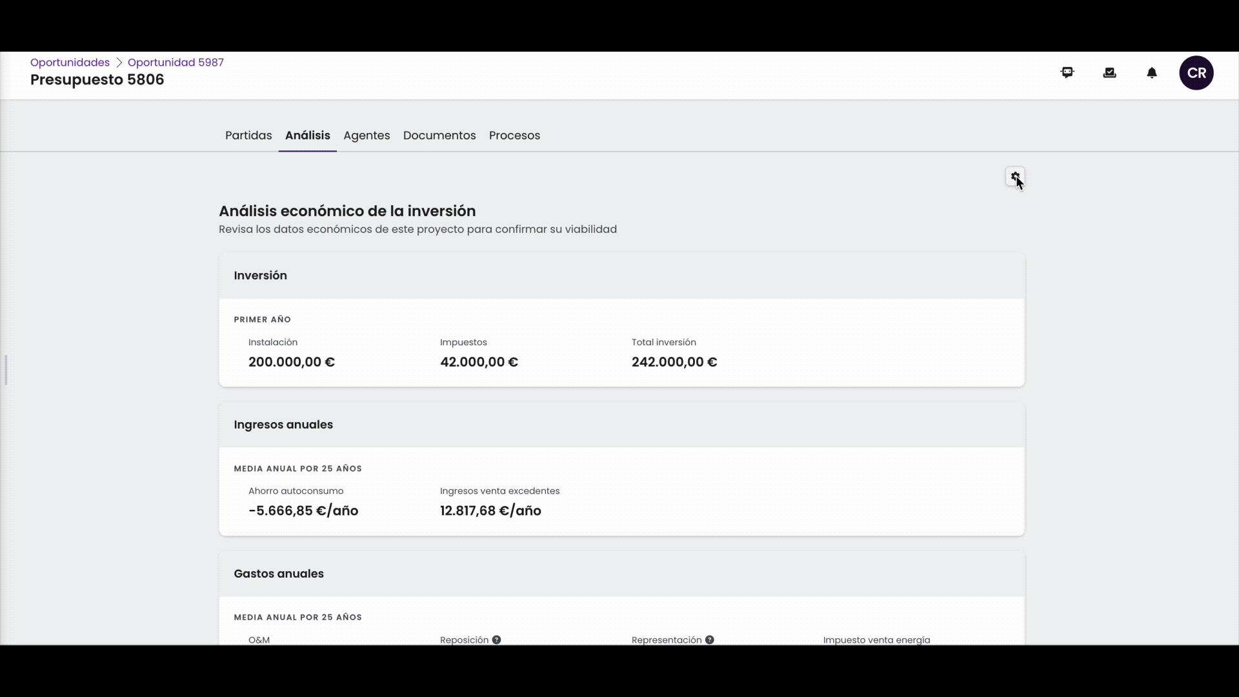1239x697 pixels.
Task: Click 'MEDIA ANUAL POR 25 AÑOS' under Ingresos anuales
Action: point(297,469)
